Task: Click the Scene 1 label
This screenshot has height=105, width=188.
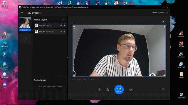Action: 25,30
